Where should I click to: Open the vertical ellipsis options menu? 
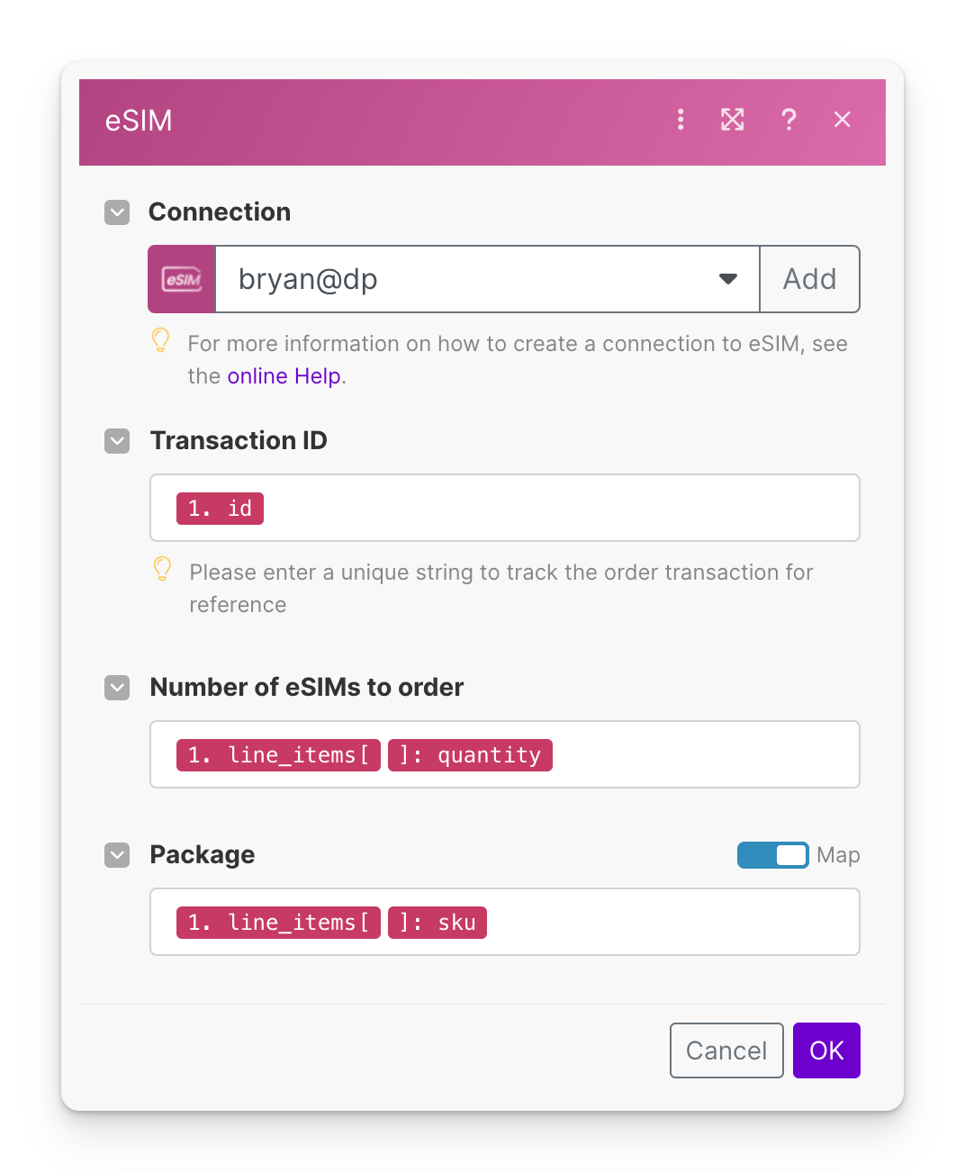[x=681, y=119]
